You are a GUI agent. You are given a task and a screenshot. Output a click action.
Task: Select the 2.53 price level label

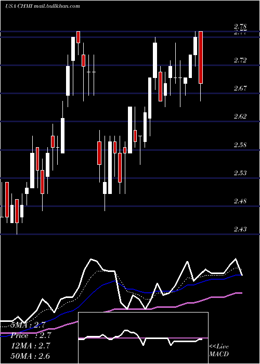point(240,173)
